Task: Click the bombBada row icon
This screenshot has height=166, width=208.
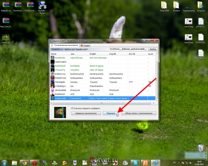Action: tap(52, 66)
